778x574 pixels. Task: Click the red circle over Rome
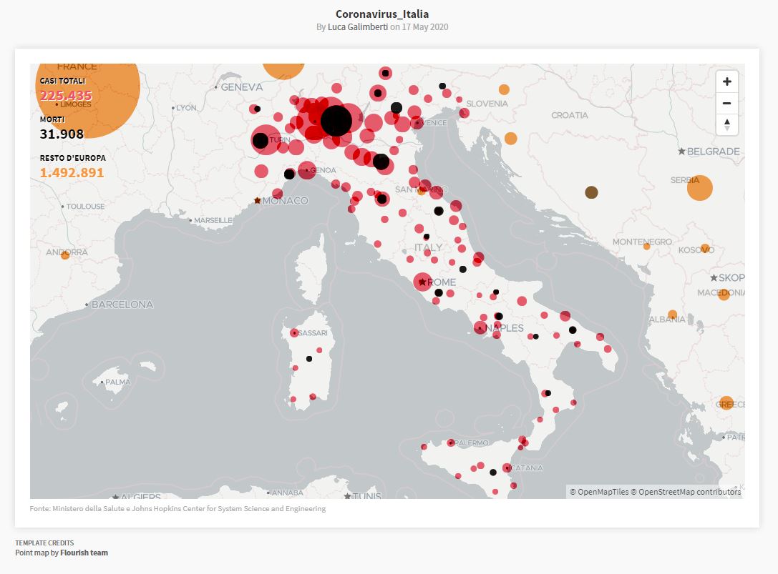click(422, 282)
